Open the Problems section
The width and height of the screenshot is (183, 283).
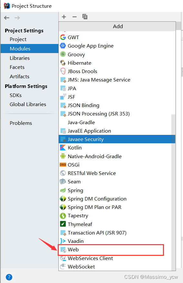tap(21, 123)
